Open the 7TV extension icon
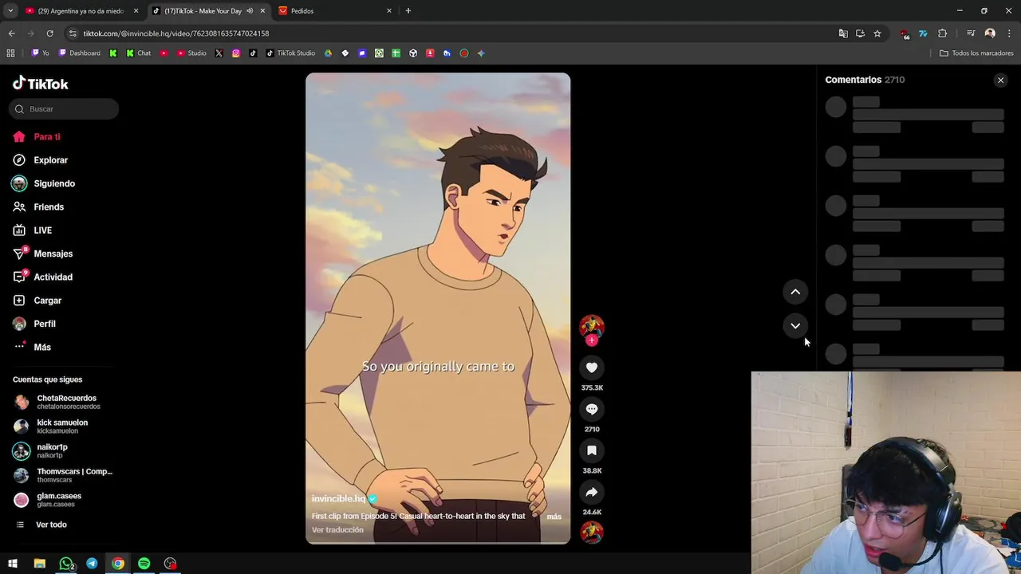The height and width of the screenshot is (574, 1021). (923, 33)
